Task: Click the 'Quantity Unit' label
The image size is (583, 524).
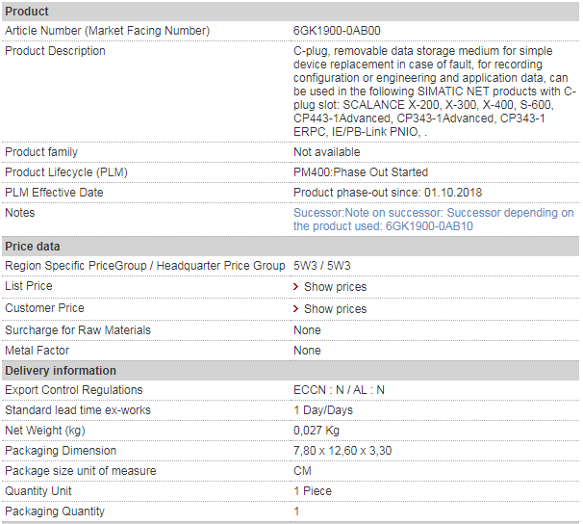Action: pyautogui.click(x=38, y=491)
